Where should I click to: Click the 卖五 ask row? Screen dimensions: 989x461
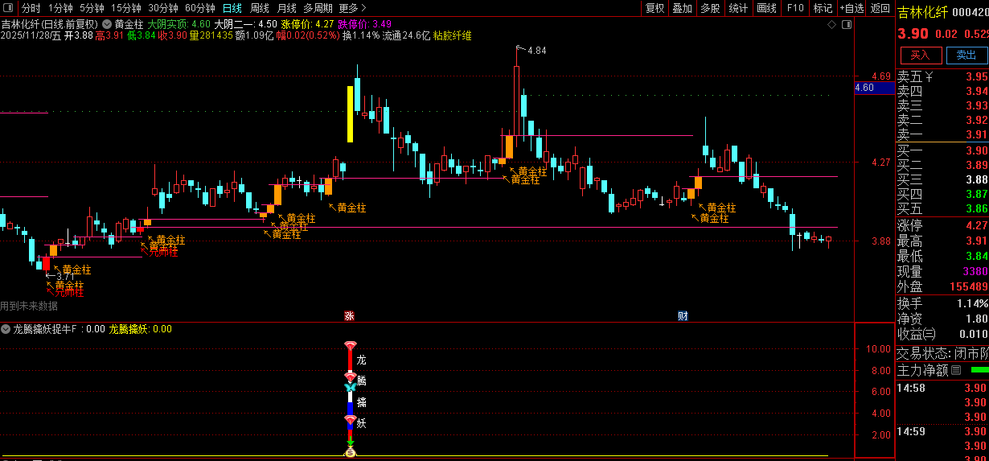(942, 77)
